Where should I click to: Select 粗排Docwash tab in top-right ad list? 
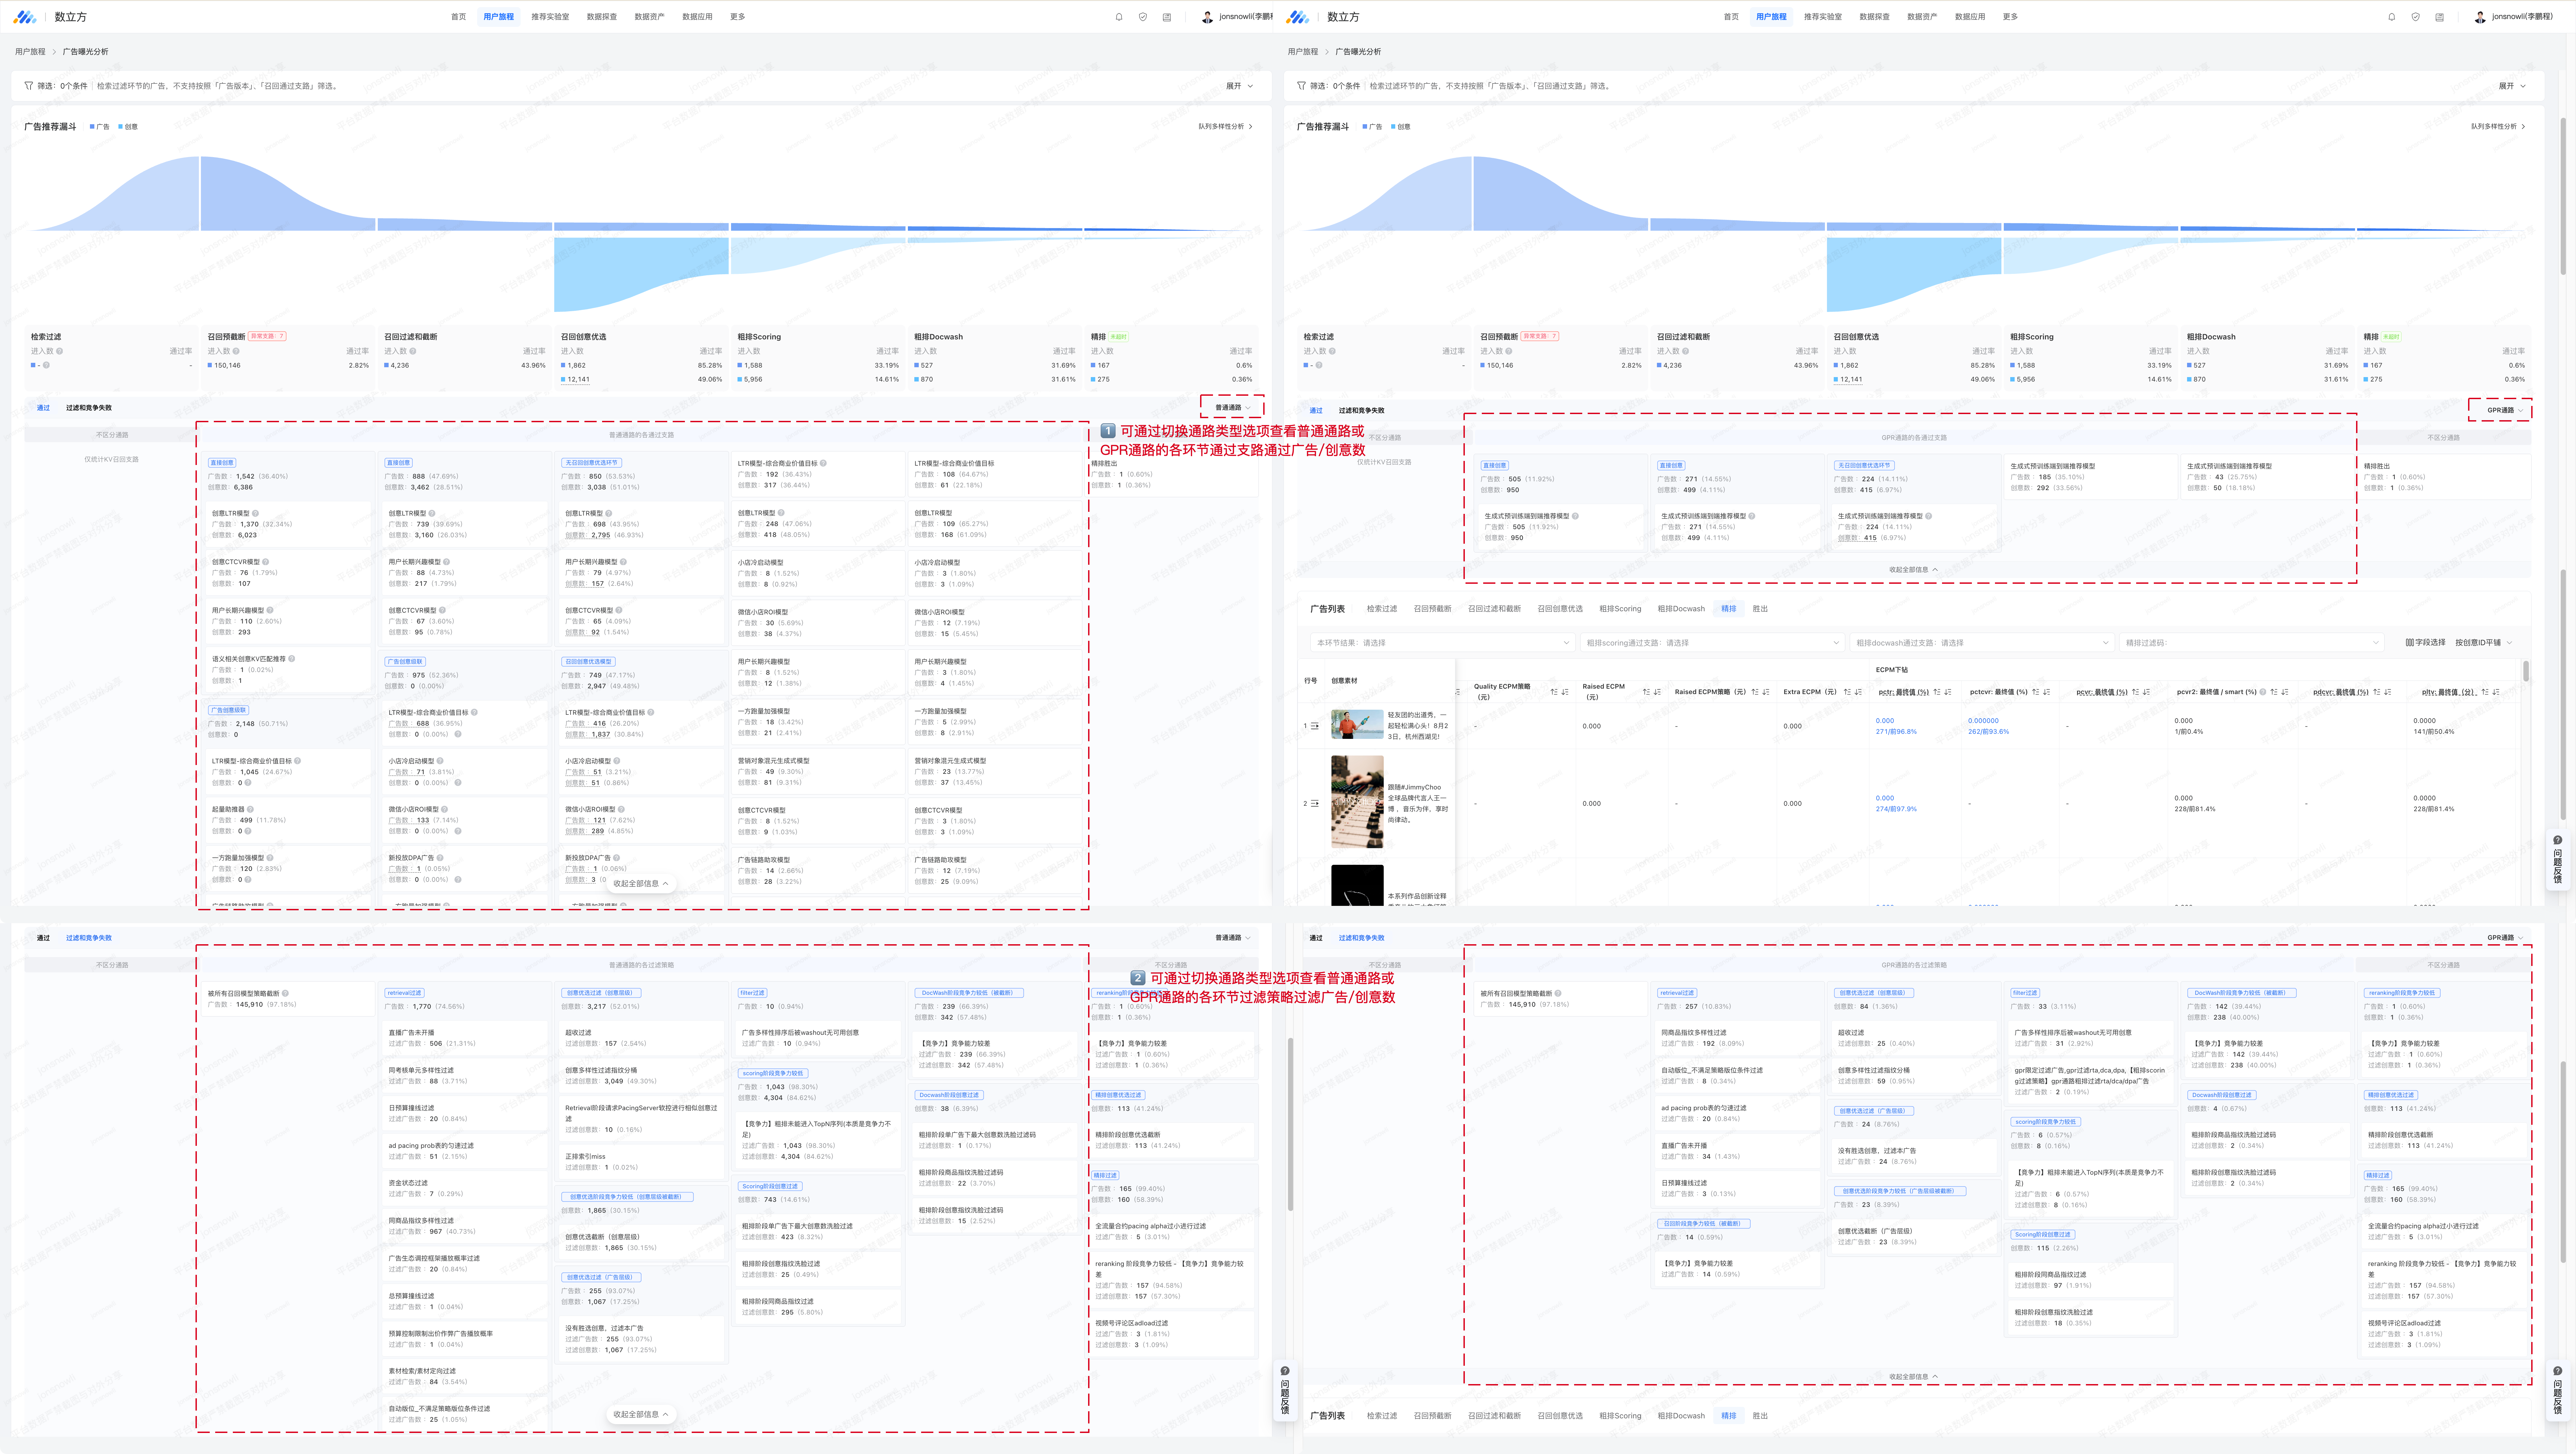point(1681,609)
